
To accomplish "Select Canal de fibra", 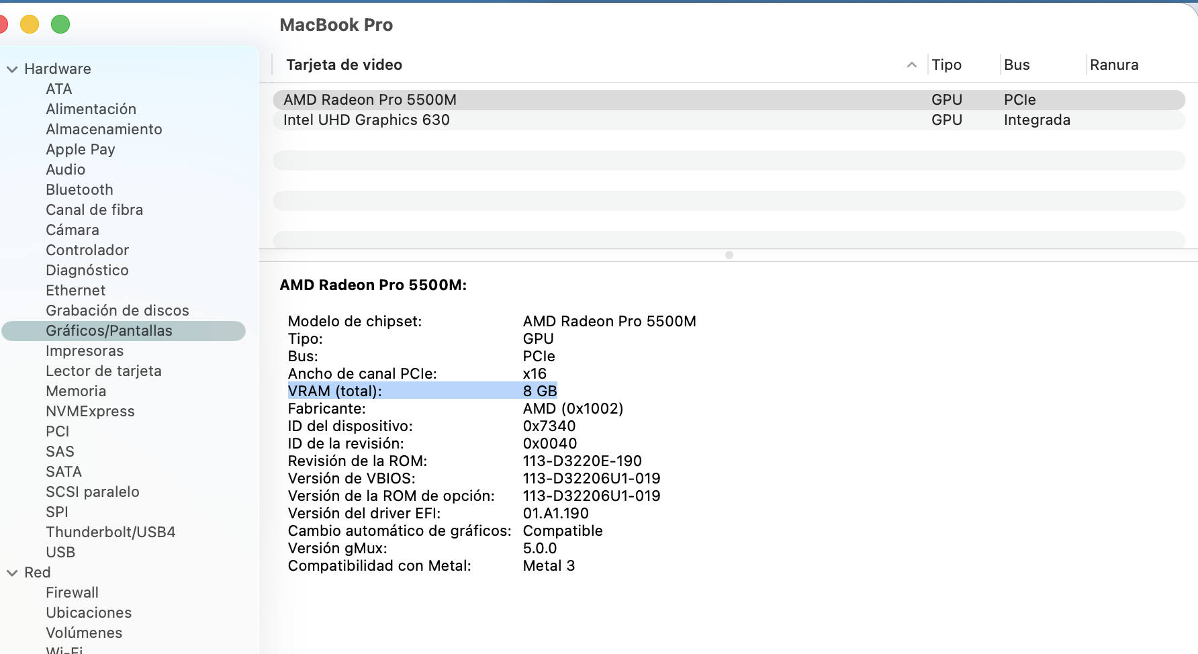I will click(95, 209).
